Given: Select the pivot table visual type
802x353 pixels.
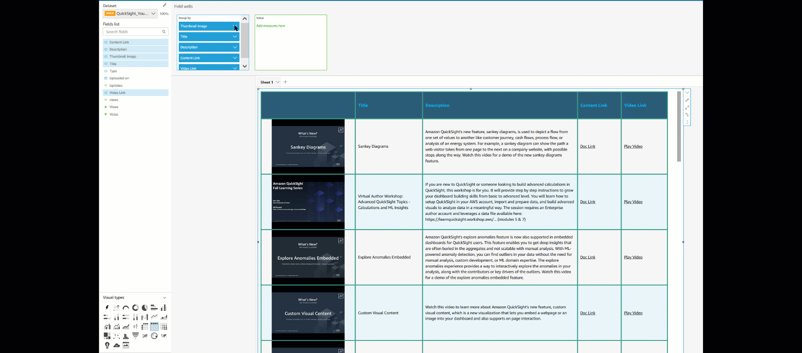Looking at the screenshot, I should point(145,326).
